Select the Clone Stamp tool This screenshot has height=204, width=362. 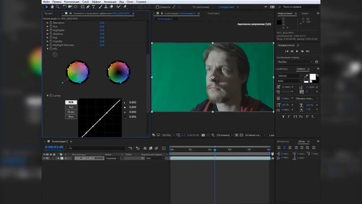pyautogui.click(x=106, y=7)
